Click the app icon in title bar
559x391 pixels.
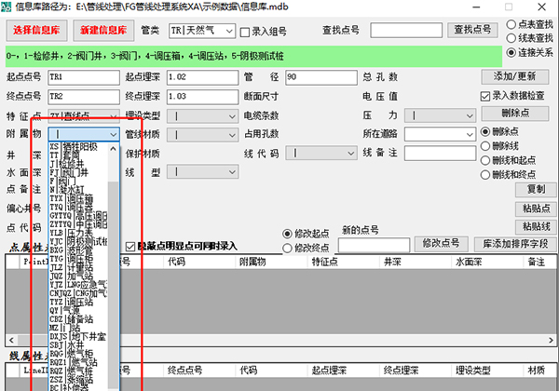7,7
